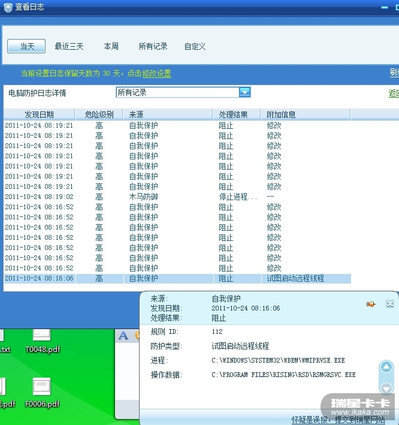The width and height of the screenshot is (399, 425).
Task: Select the row dated 2011-10-24 08:19:02
Action: pyautogui.click(x=177, y=197)
